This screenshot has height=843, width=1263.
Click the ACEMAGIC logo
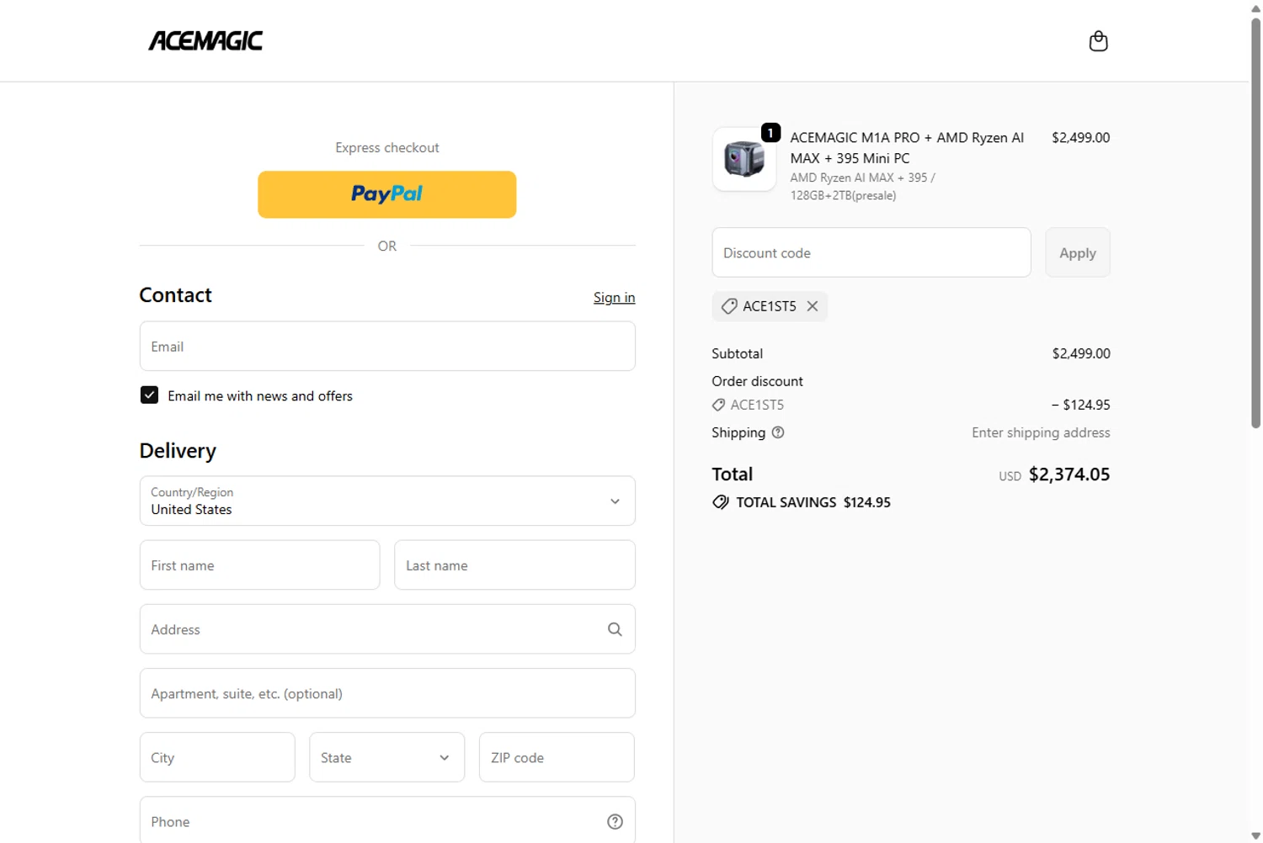click(x=205, y=41)
